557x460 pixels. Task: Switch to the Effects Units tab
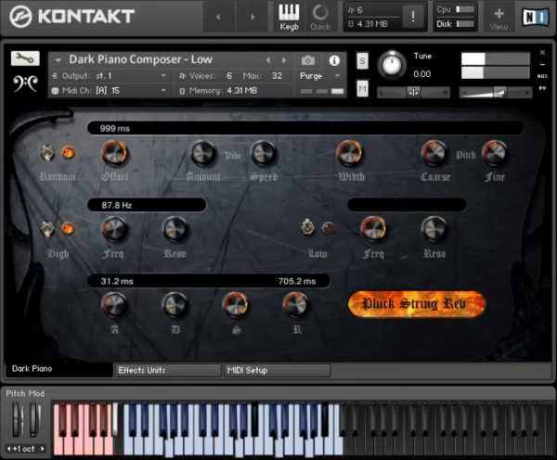pos(167,370)
